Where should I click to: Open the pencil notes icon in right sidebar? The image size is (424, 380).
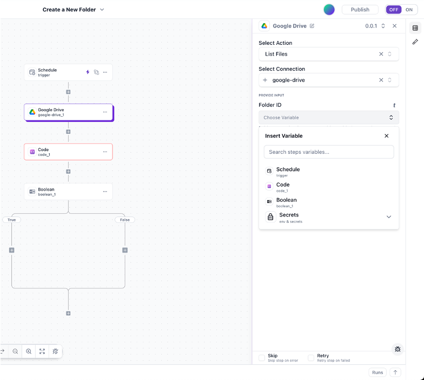pyautogui.click(x=415, y=42)
